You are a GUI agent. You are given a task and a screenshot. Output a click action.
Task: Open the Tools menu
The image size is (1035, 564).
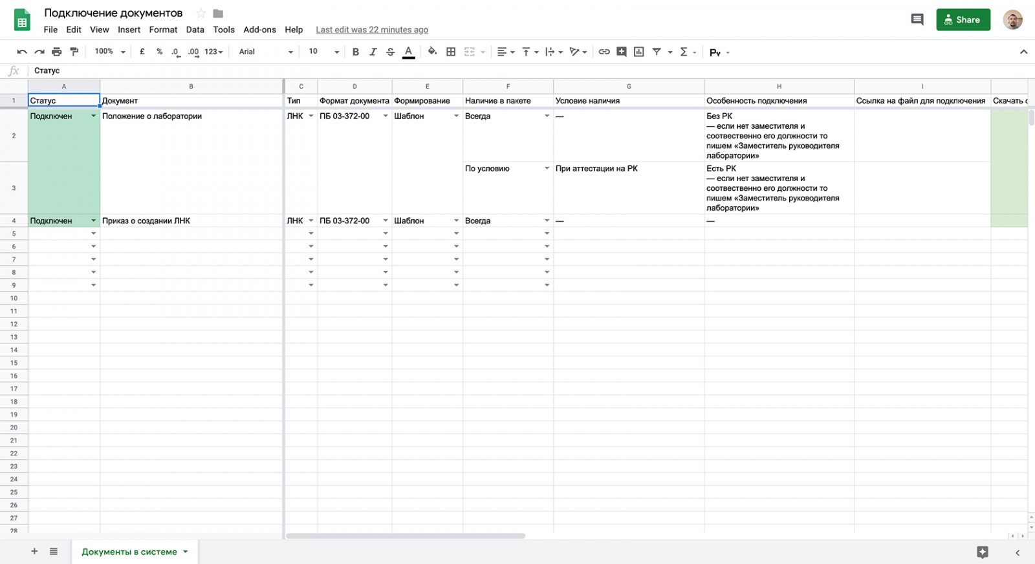(x=224, y=30)
